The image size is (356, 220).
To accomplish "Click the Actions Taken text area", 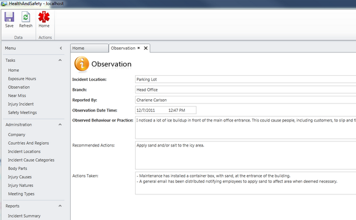I will (x=245, y=183).
